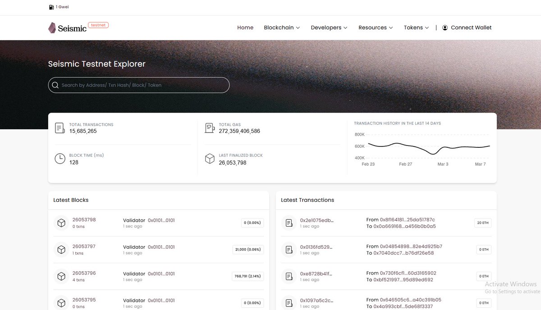Image resolution: width=541 pixels, height=310 pixels.
Task: Go to the Home menu item
Action: (245, 27)
